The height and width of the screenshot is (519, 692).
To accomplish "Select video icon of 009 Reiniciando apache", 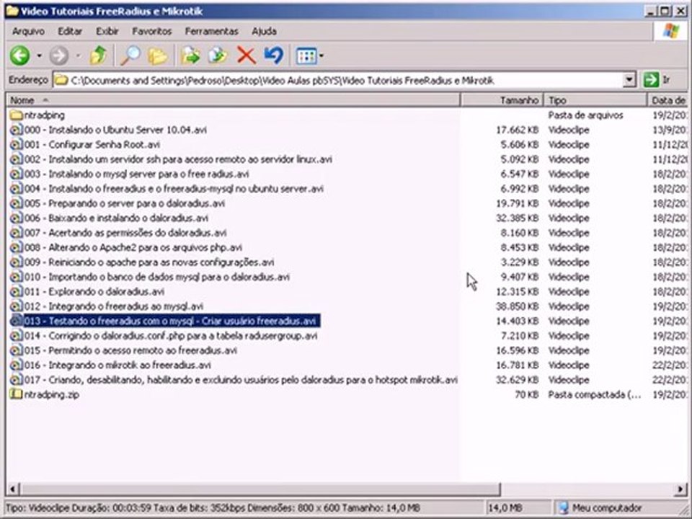I will pyautogui.click(x=17, y=262).
